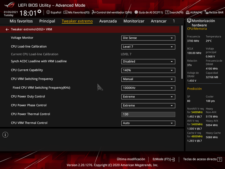Click the globe language icon
This screenshot has width=225, height=169.
(x=48, y=12)
